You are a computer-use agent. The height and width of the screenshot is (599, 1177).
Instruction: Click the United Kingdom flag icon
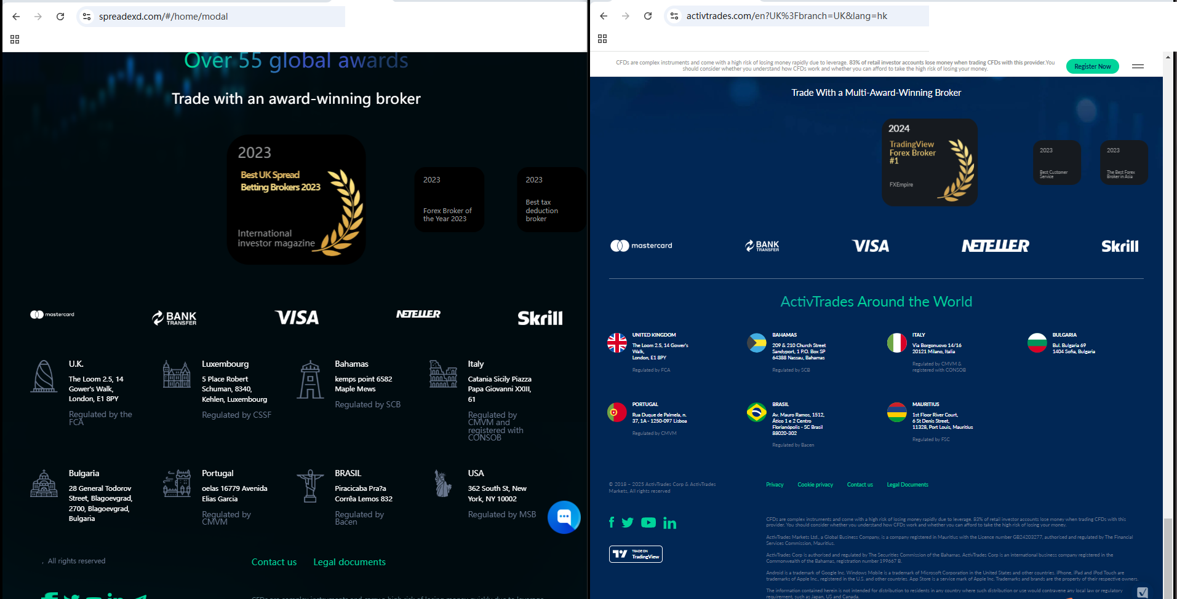coord(617,343)
